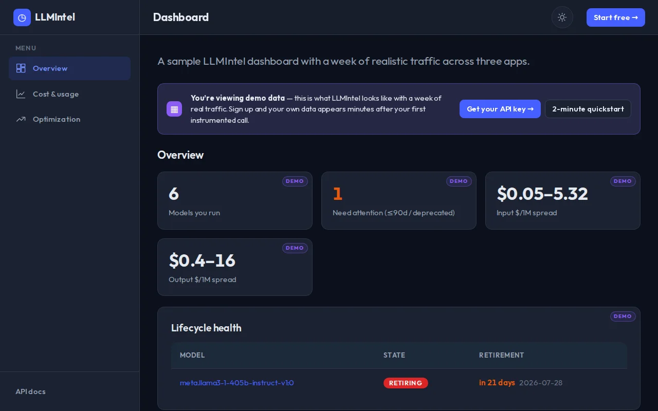Image resolution: width=658 pixels, height=411 pixels.
Task: Click the Overview section heading
Action: point(180,155)
